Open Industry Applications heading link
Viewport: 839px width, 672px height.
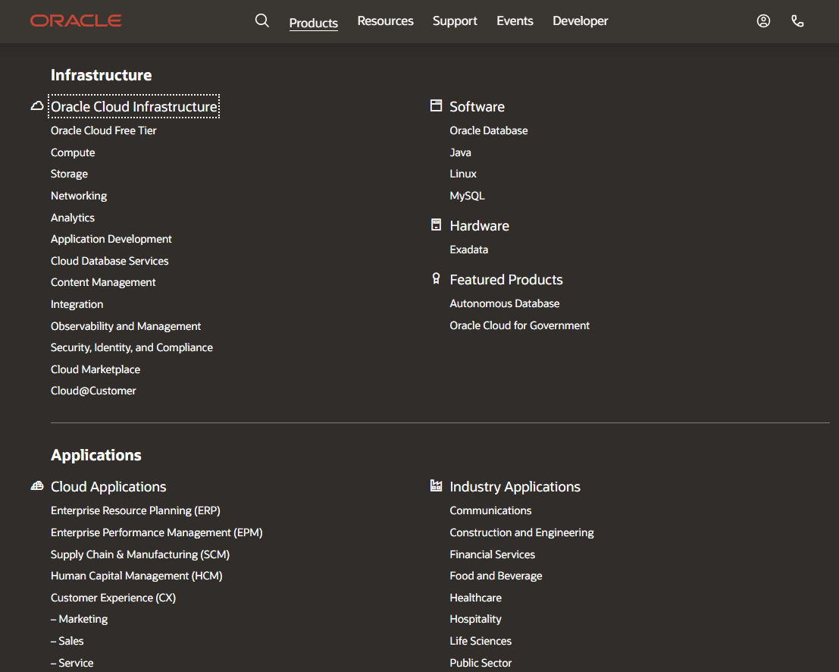pyautogui.click(x=515, y=487)
